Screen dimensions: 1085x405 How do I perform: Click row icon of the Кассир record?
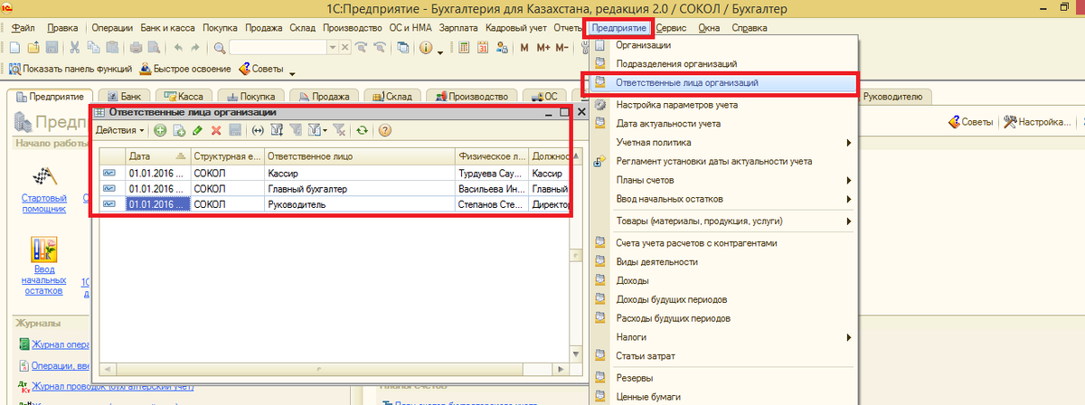click(111, 173)
